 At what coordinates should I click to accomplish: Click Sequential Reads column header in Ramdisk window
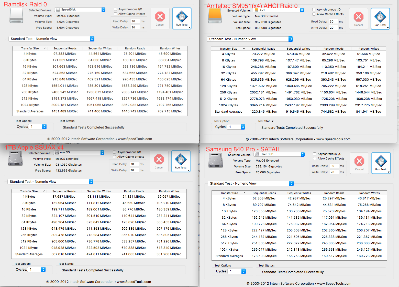point(65,48)
